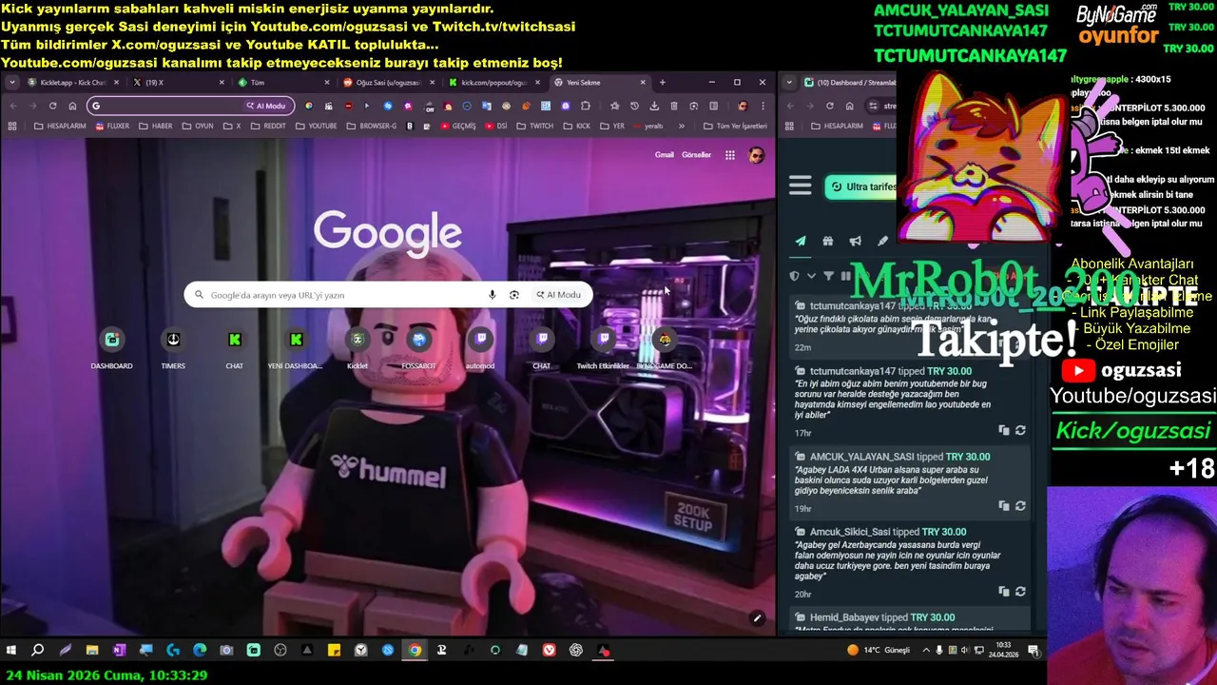
Task: Switch to the Dashboard / Streamlabs tab
Action: point(849,83)
